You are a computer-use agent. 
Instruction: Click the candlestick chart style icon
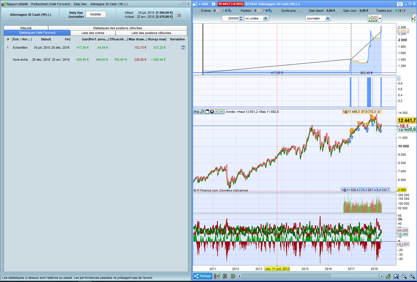tap(195, 4)
